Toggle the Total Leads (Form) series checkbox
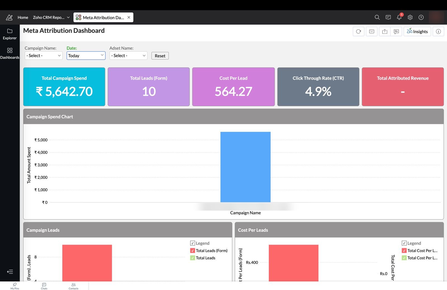This screenshot has width=447, height=290. pyautogui.click(x=192, y=250)
